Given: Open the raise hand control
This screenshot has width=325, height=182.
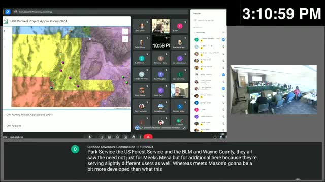Looking at the screenshot, I should pyautogui.click(x=134, y=137).
